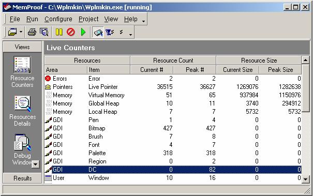Image resolution: width=313 pixels, height=196 pixels.
Task: Click the GDI Palette row icon
Action: 48,153
